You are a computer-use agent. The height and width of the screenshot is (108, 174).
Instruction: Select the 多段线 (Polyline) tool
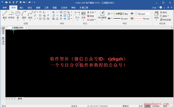tap(11, 15)
